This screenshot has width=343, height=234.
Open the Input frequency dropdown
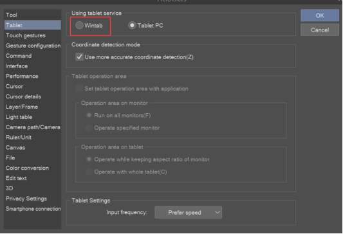188,212
